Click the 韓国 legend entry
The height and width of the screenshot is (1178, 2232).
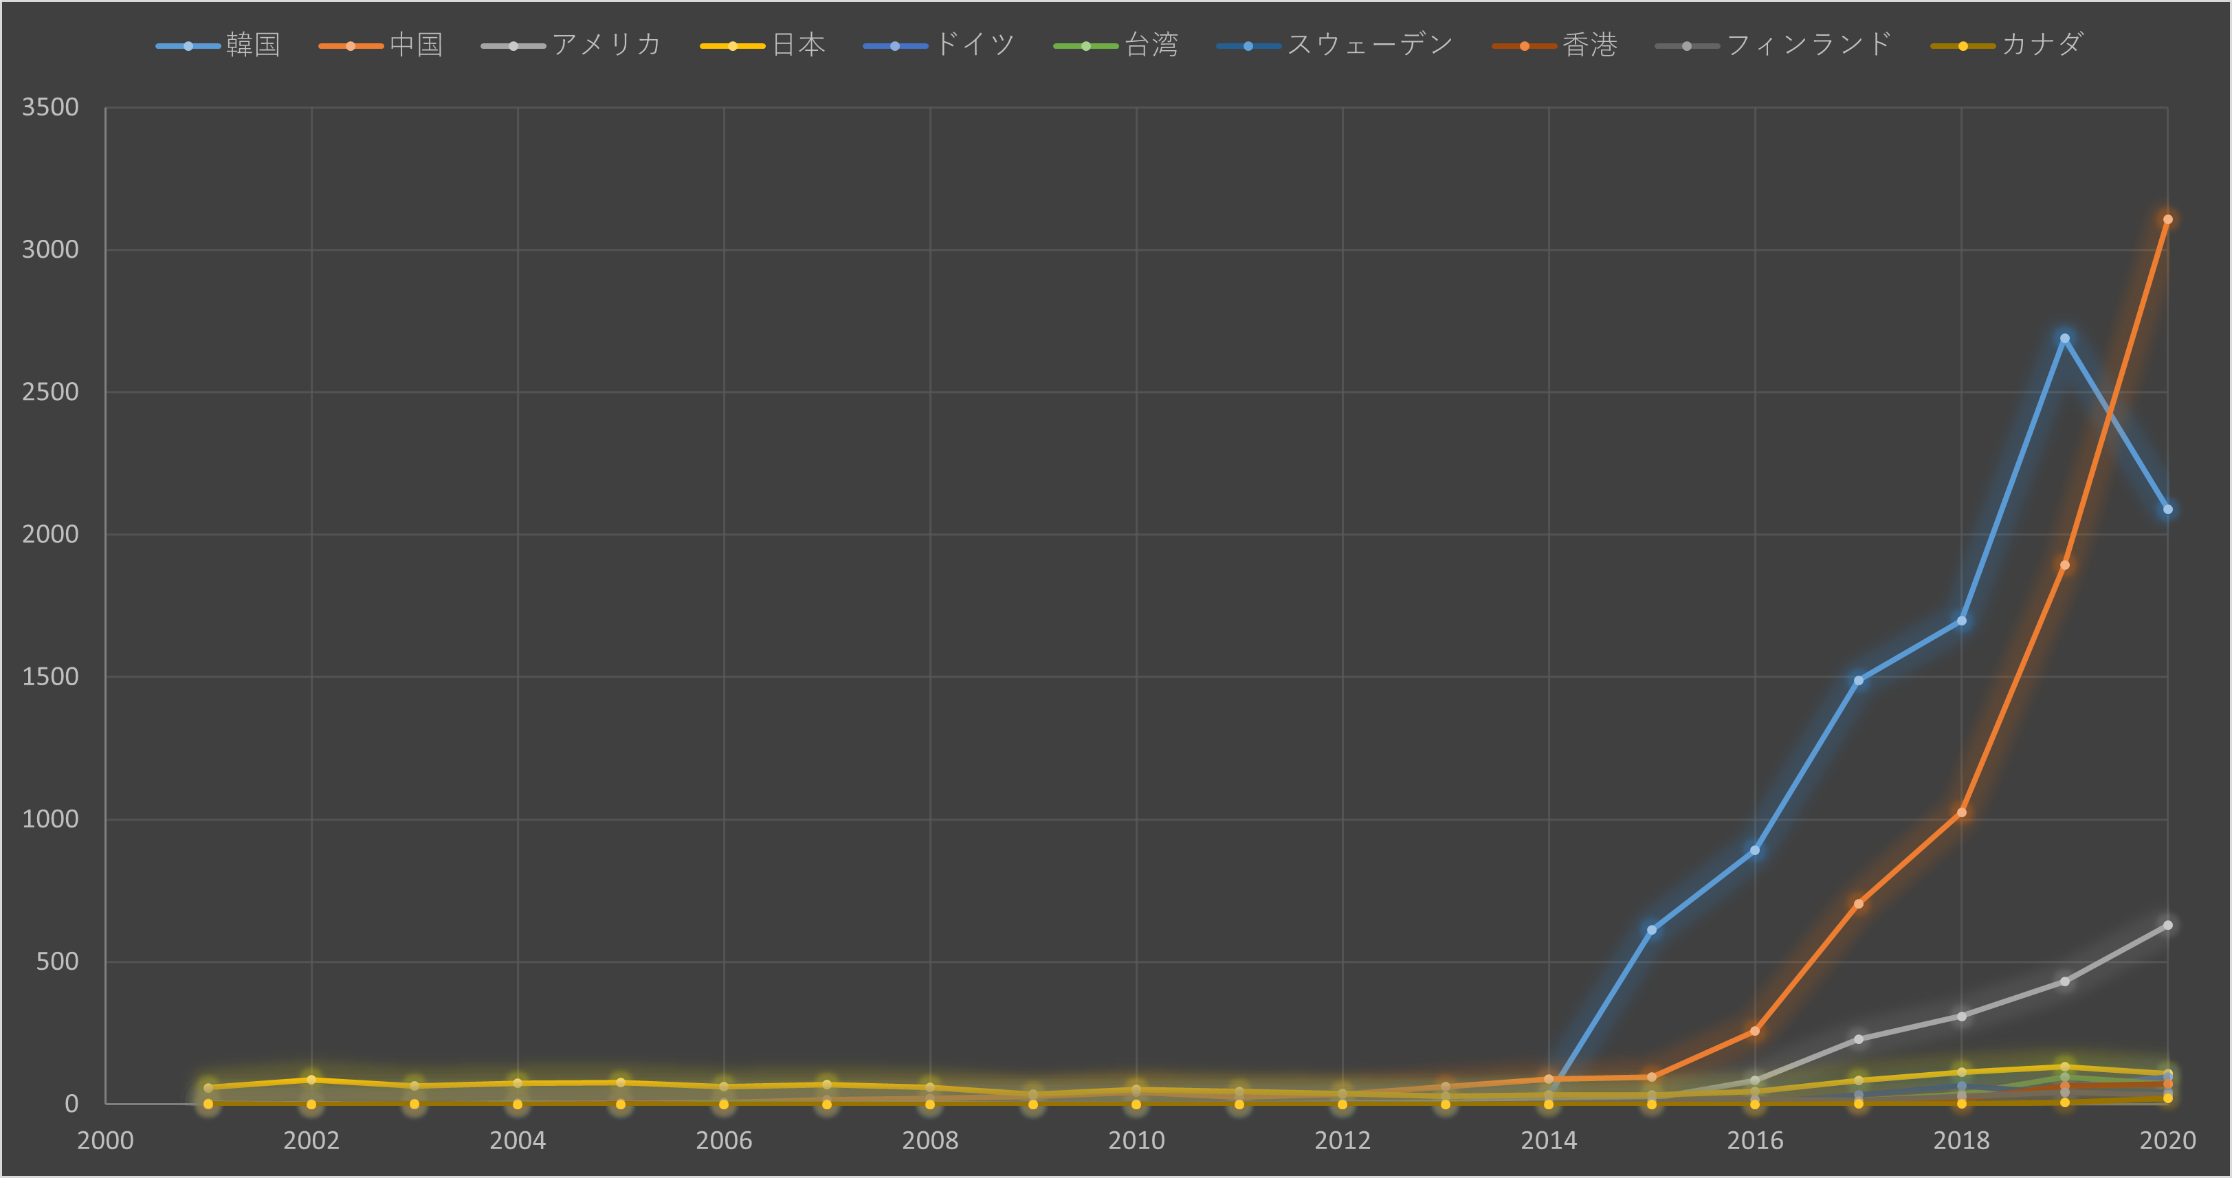252,45
